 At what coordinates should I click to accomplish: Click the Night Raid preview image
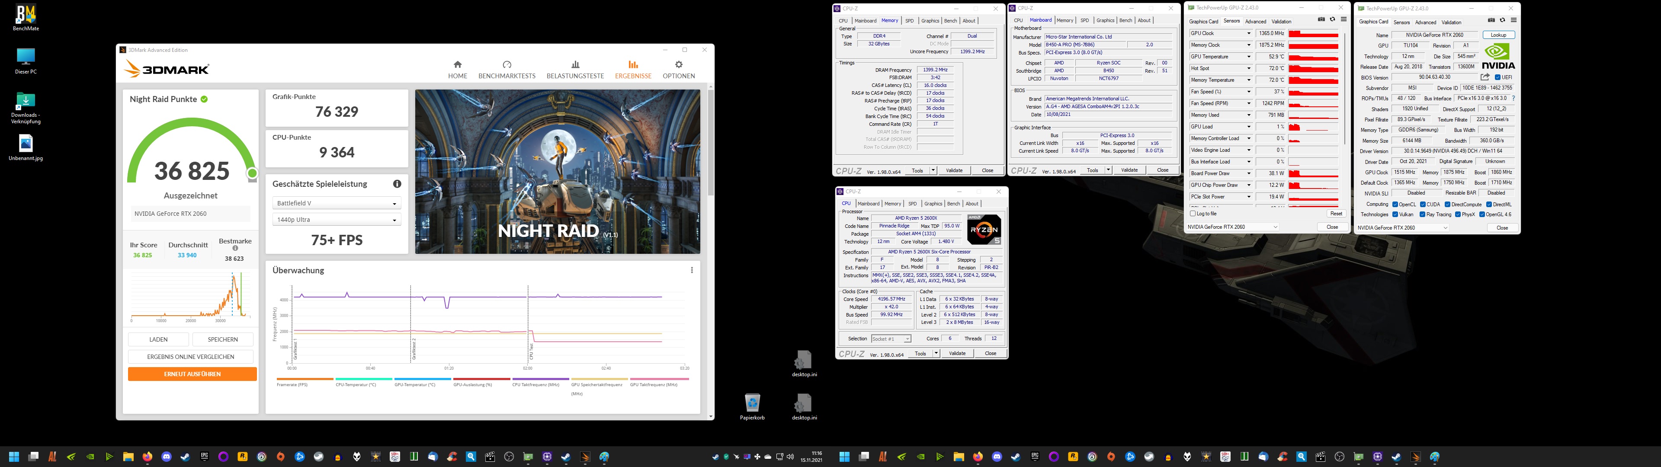pyautogui.click(x=558, y=172)
